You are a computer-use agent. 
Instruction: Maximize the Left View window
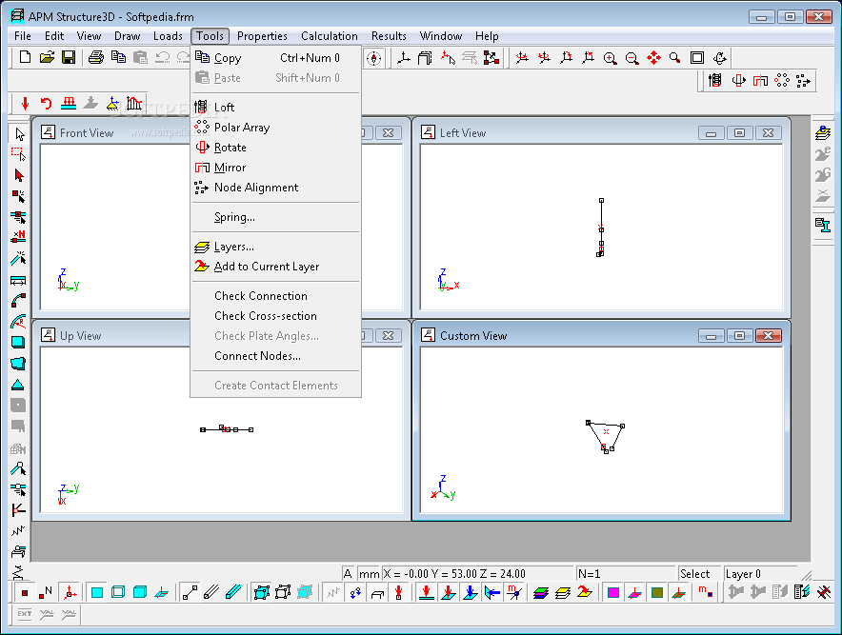739,132
